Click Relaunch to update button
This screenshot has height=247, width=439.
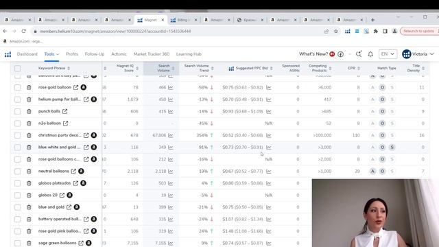tap(419, 31)
